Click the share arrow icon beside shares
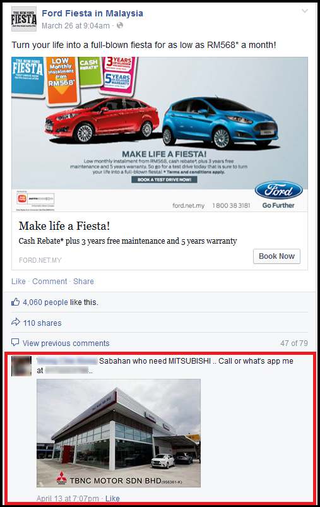Viewport: 320px width, 507px height. [16, 322]
